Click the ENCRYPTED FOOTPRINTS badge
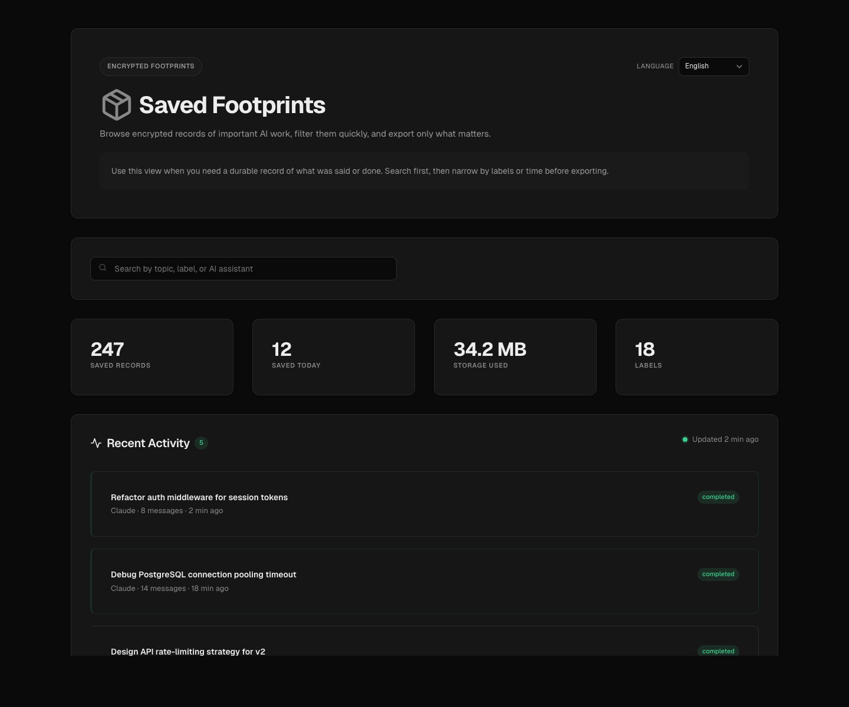This screenshot has height=707, width=849. 150,66
